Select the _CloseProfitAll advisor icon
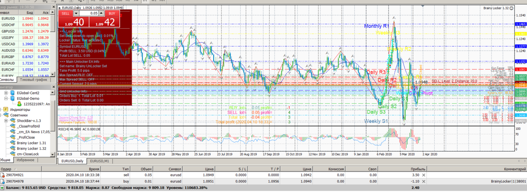527x192 pixels. click(13, 126)
